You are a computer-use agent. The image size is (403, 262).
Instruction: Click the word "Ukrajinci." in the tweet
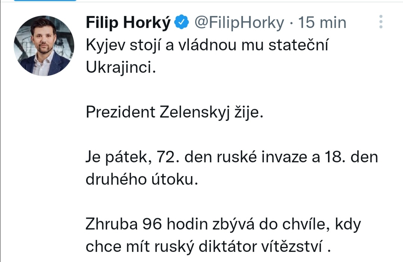pyautogui.click(x=120, y=68)
